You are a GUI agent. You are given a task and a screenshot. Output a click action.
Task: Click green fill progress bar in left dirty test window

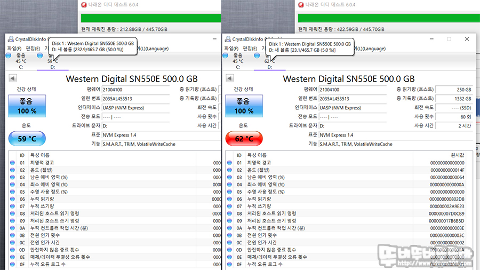tap(150, 18)
